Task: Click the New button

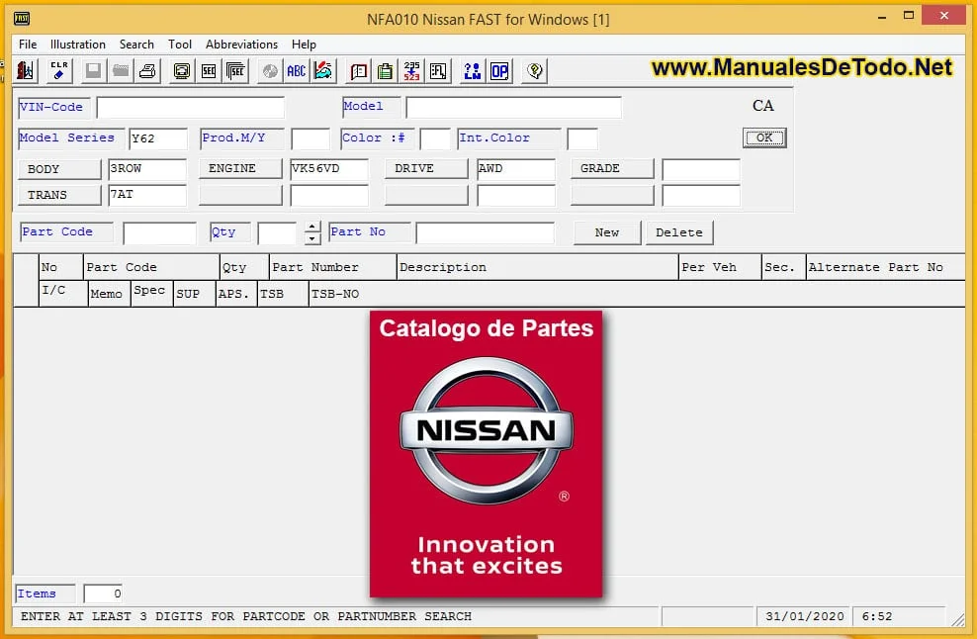Action: 607,232
